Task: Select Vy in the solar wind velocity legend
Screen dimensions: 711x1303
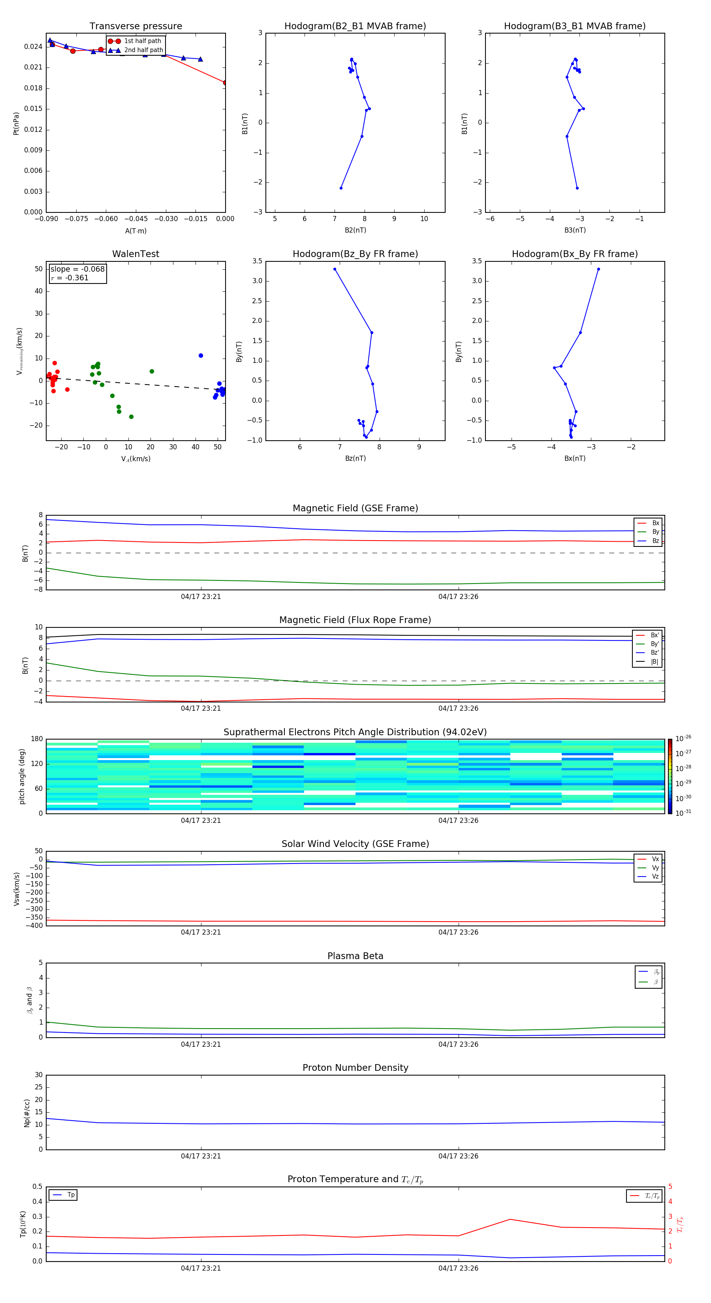Action: 648,867
